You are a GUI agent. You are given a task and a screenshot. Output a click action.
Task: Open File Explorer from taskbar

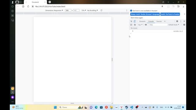[x=111, y=107]
